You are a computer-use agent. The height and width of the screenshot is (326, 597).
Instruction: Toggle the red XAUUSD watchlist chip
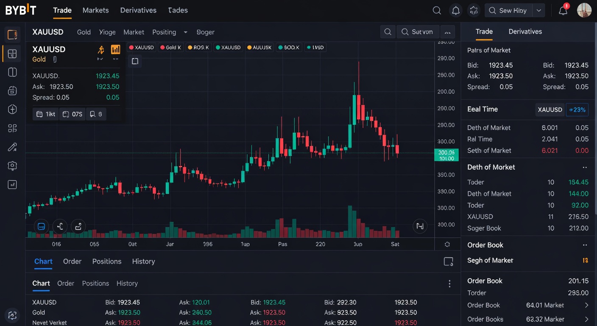coord(141,47)
